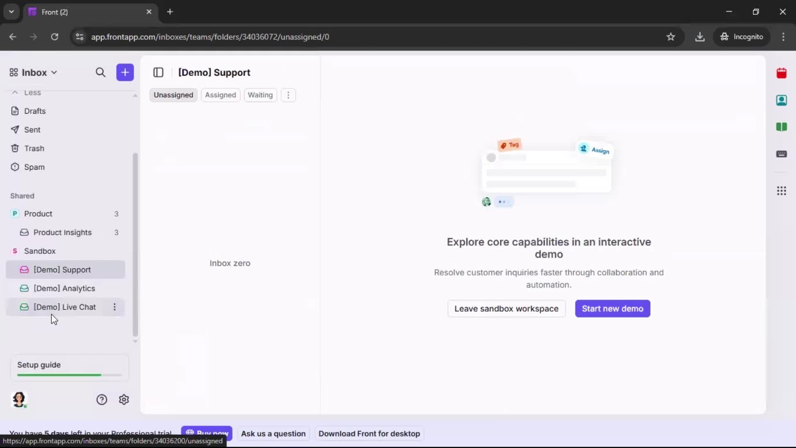Click Leave sandbox workspace button
The height and width of the screenshot is (448, 796).
(506, 309)
